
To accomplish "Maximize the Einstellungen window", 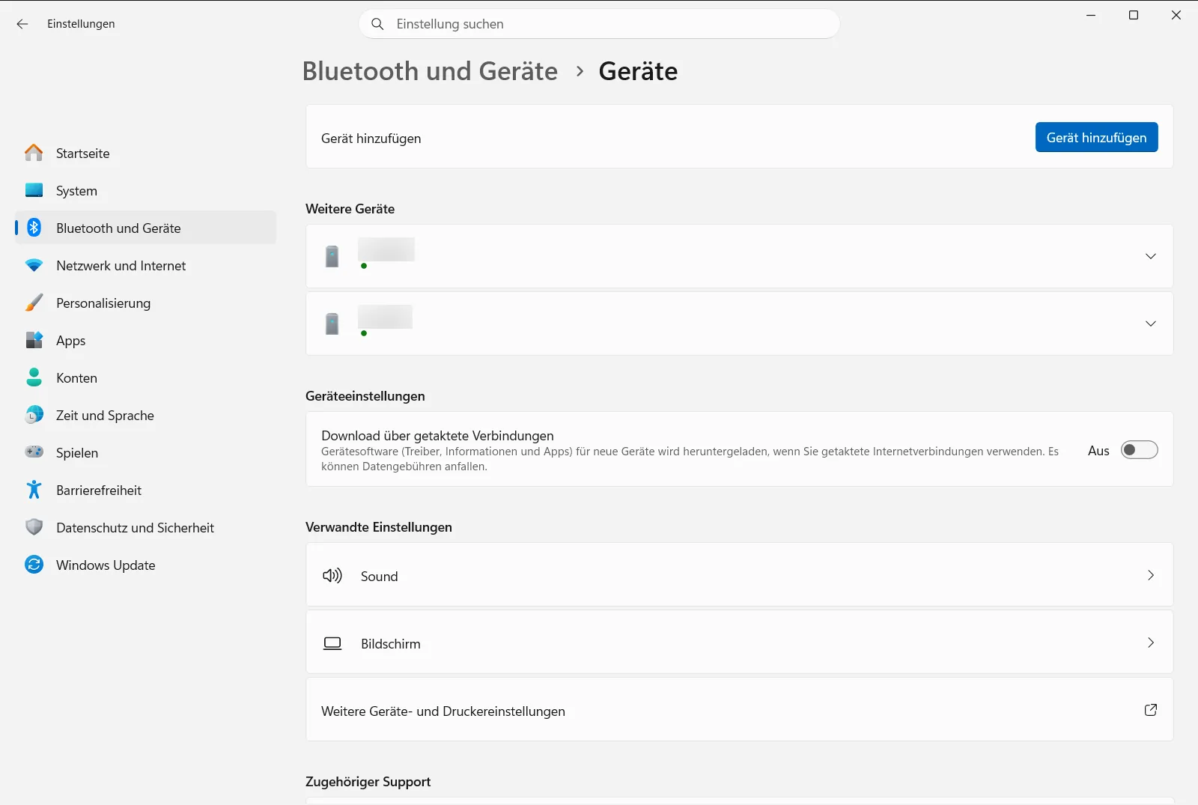I will [x=1134, y=15].
